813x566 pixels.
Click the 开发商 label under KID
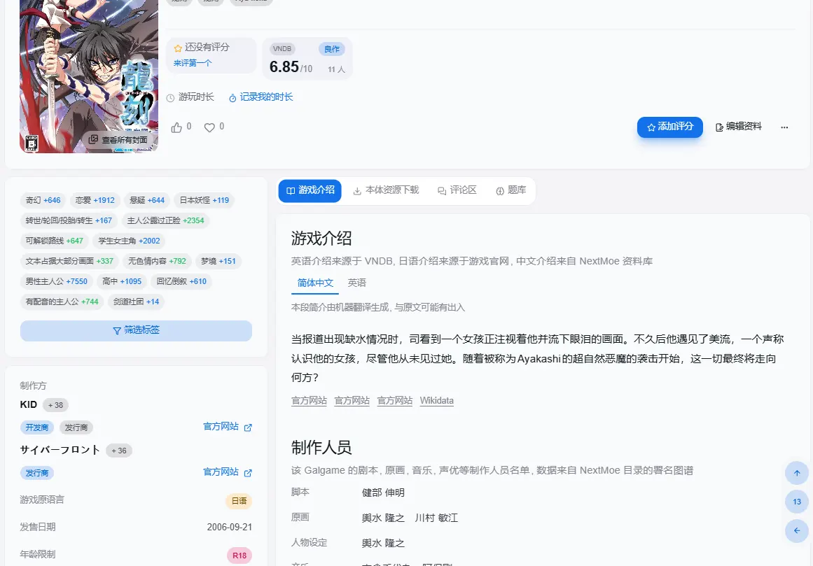click(x=37, y=427)
